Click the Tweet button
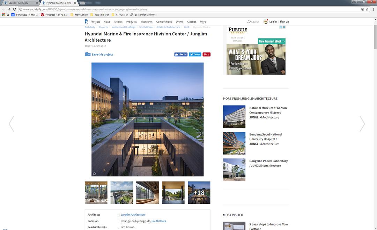This screenshot has height=230, width=377. pos(195,55)
